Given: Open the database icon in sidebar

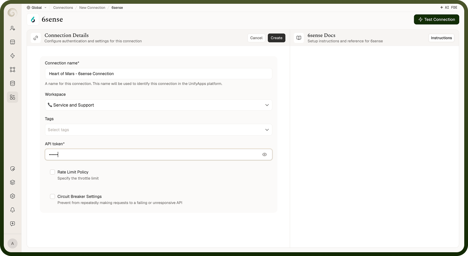Looking at the screenshot, I should pyautogui.click(x=13, y=83).
